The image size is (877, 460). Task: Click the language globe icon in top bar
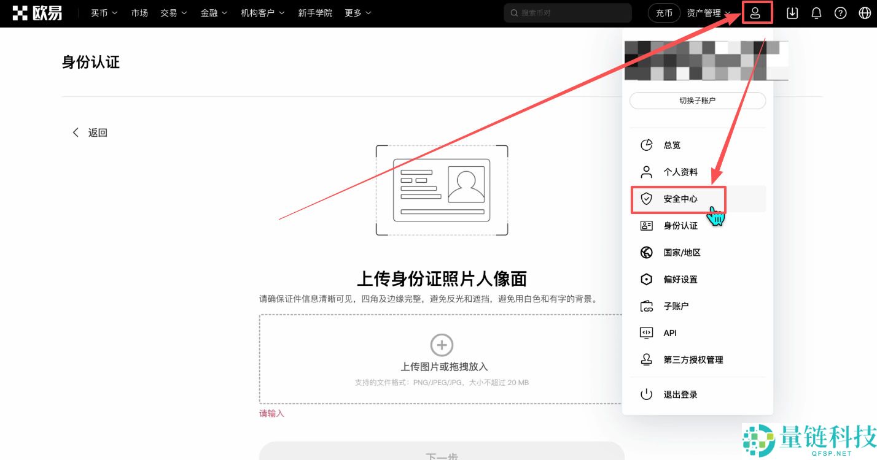864,12
